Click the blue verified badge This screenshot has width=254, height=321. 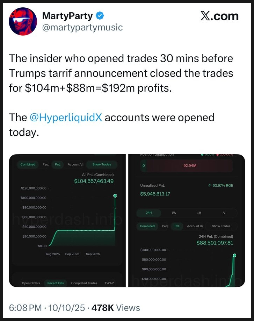pos(100,15)
